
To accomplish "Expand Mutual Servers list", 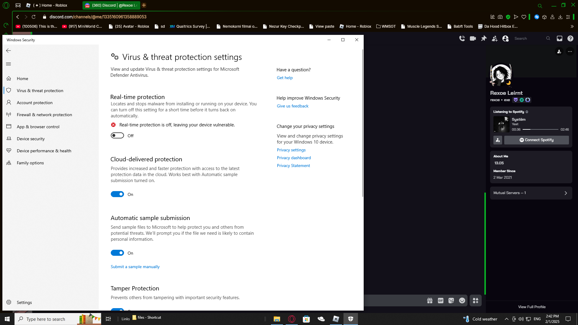I will click(x=531, y=193).
